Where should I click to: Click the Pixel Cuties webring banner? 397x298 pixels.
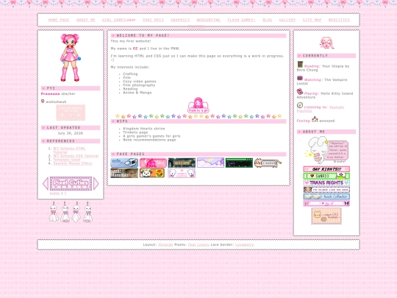tap(71, 184)
